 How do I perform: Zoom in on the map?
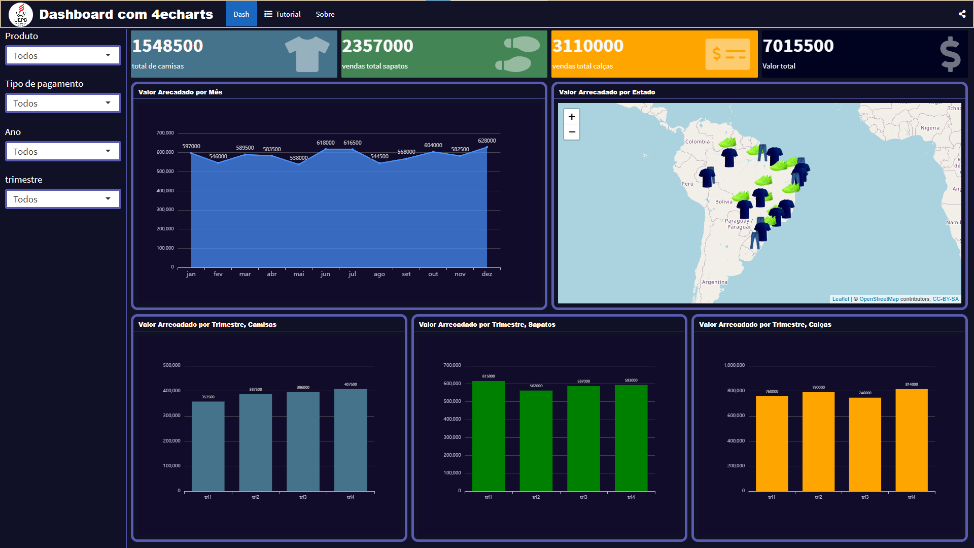coord(572,117)
